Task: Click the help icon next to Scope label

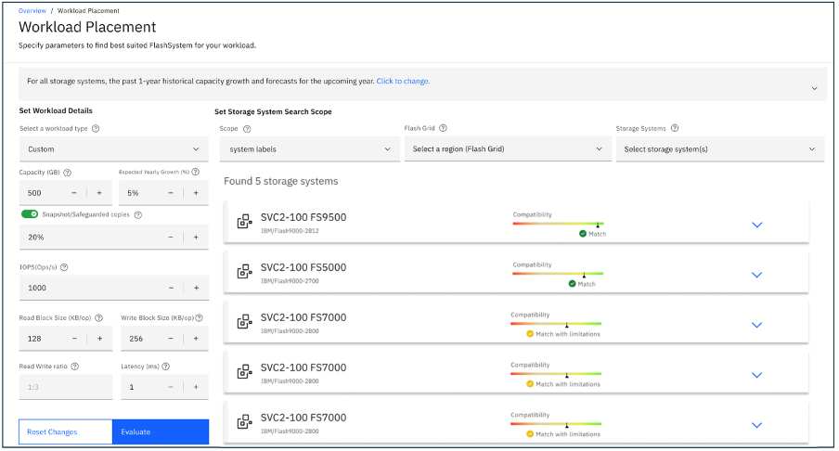Action: pyautogui.click(x=247, y=129)
